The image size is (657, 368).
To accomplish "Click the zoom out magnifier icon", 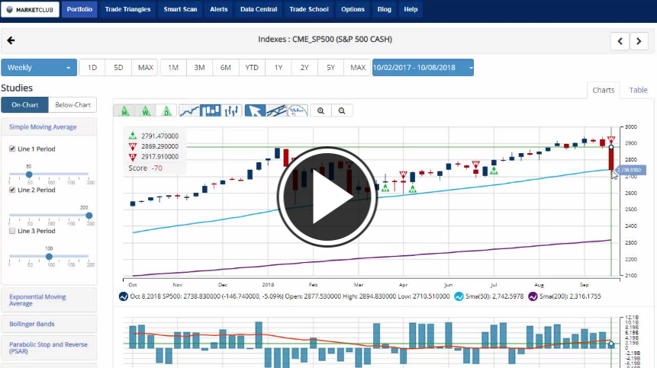I will pyautogui.click(x=342, y=110).
